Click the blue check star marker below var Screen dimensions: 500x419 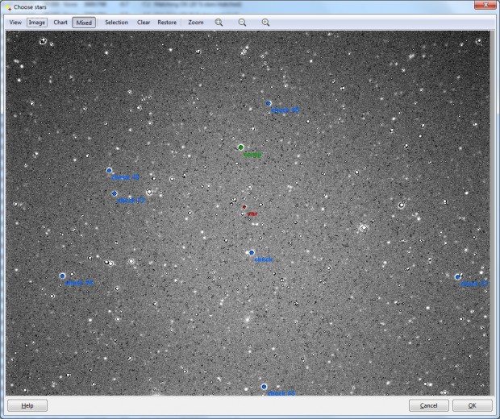[252, 253]
